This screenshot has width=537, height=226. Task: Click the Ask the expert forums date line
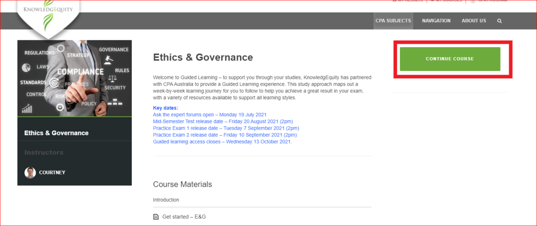209,115
